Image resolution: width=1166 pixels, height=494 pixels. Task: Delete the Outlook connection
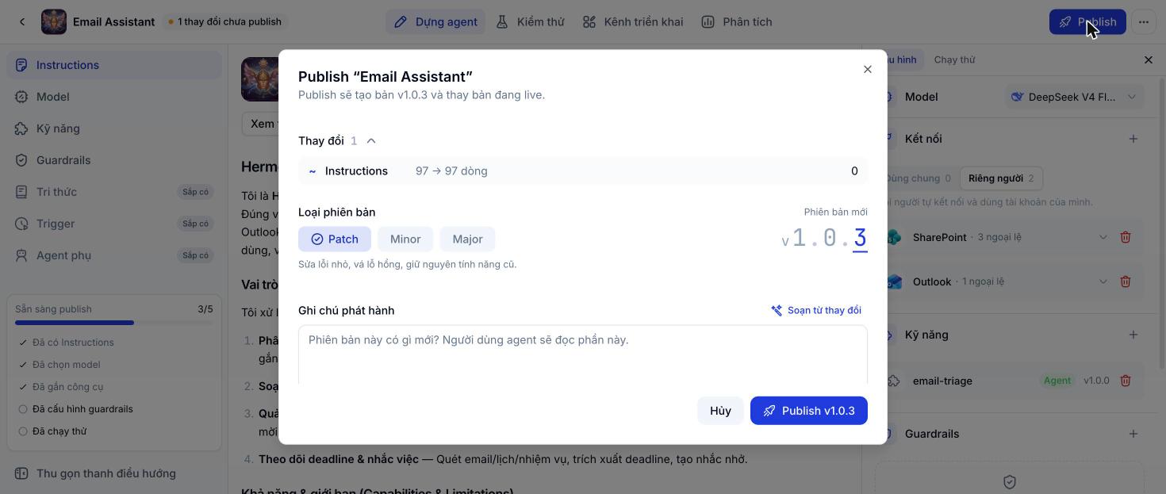(1125, 281)
